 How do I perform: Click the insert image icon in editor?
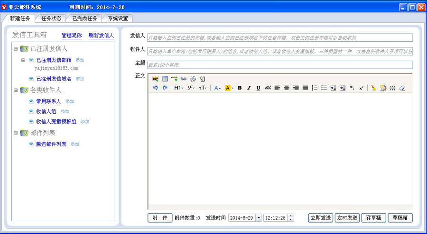pos(155,79)
